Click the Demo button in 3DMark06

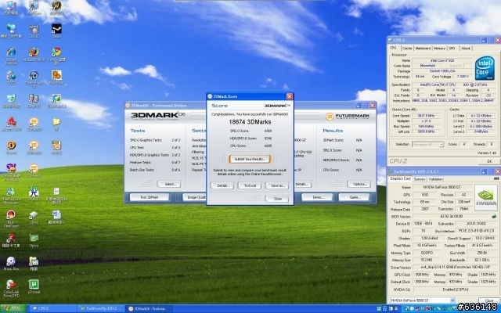coord(317,197)
